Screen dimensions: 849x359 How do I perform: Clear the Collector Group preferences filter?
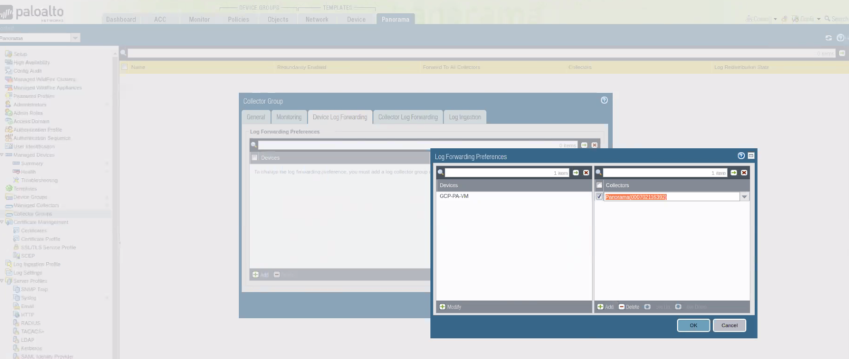[594, 145]
